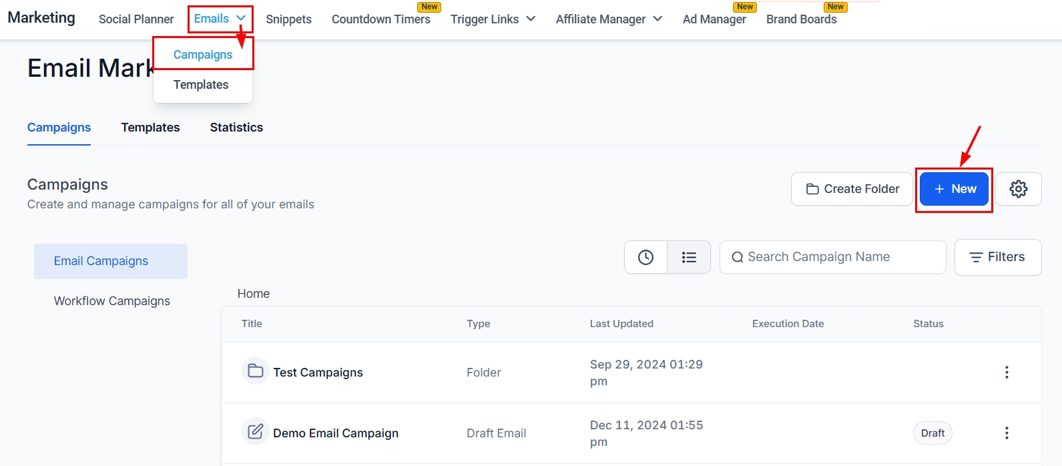Select Templates in the Emails dropdown menu
This screenshot has width=1062, height=466.
(201, 85)
